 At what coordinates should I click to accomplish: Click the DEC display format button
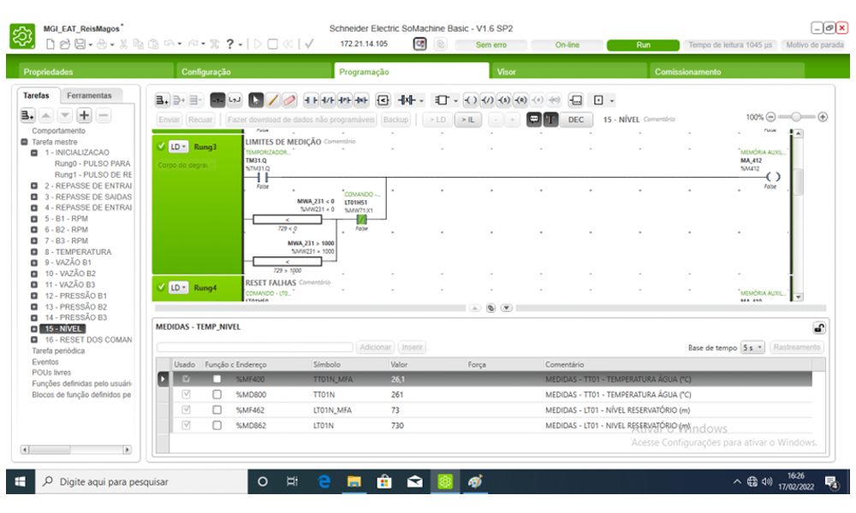tap(576, 120)
